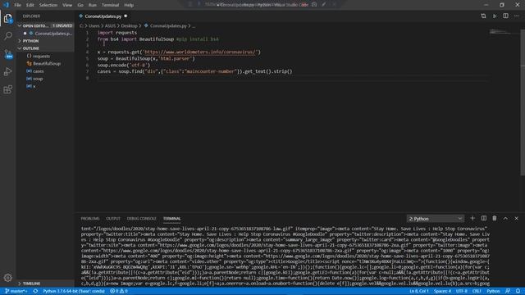Kill terminal with the trash icon
Screen dimensions: 525x295
point(495,219)
